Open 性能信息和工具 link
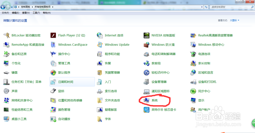This screenshot has width=255, height=133. (22, 110)
